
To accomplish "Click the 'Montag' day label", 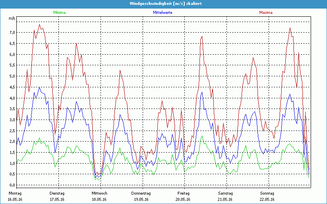I will tap(15, 193).
